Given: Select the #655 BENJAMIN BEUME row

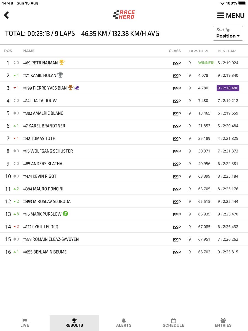Looking at the screenshot, I should (124, 252).
